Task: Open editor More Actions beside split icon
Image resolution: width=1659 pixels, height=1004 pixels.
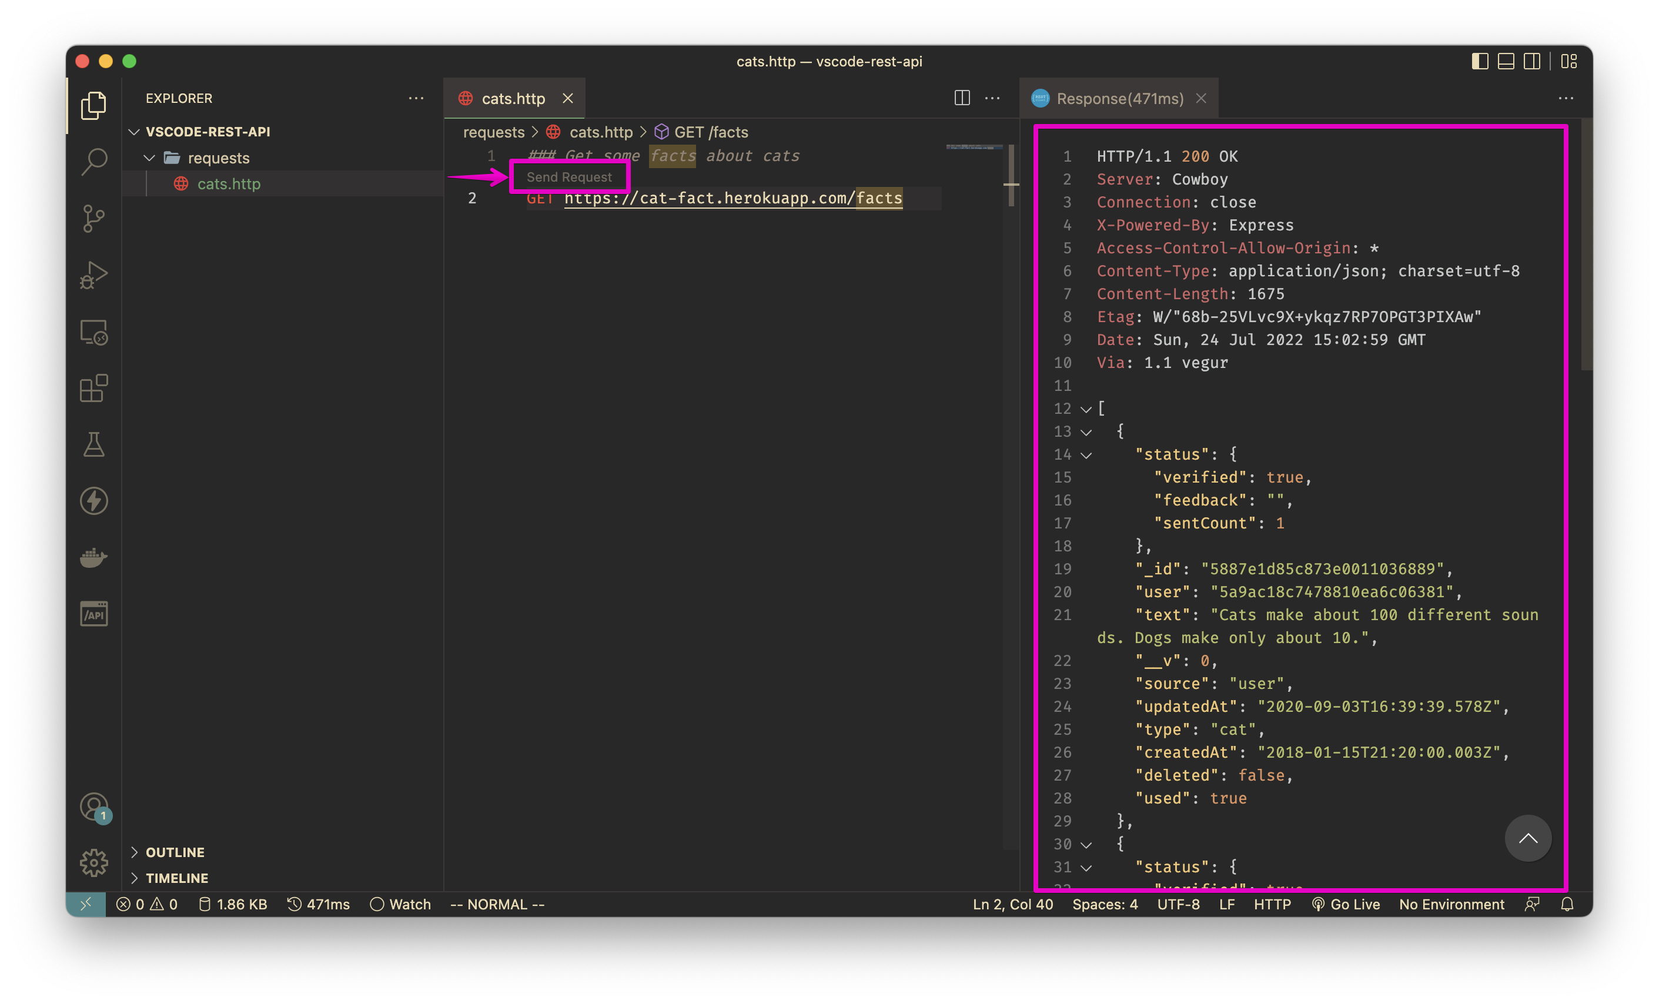Action: pyautogui.click(x=992, y=98)
